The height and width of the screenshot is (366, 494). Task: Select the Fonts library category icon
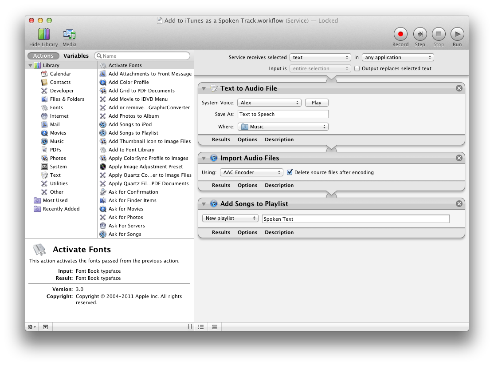(44, 107)
